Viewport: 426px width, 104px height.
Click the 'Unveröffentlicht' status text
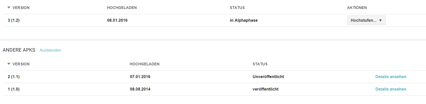(x=268, y=77)
